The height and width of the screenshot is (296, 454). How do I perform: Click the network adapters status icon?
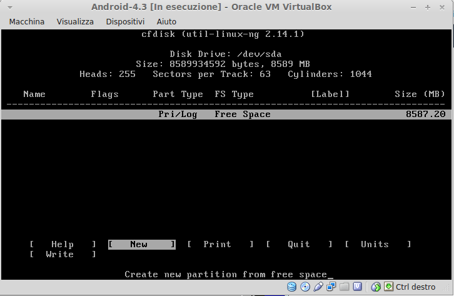coord(331,287)
